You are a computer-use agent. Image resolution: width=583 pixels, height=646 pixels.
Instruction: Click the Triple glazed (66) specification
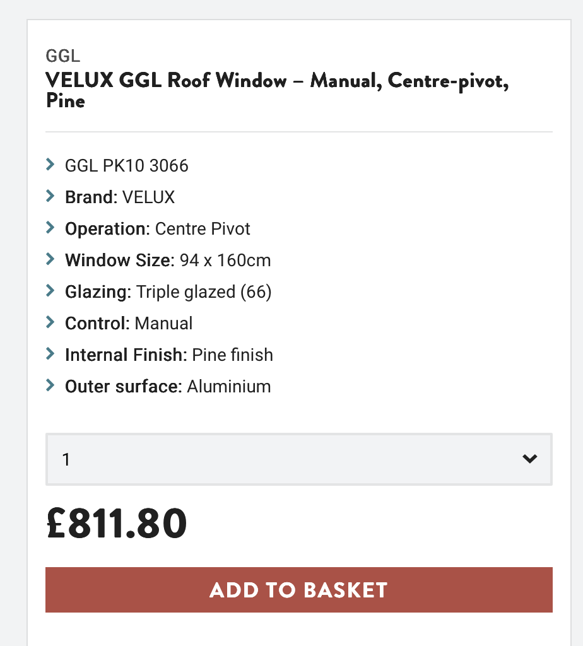[x=204, y=292]
